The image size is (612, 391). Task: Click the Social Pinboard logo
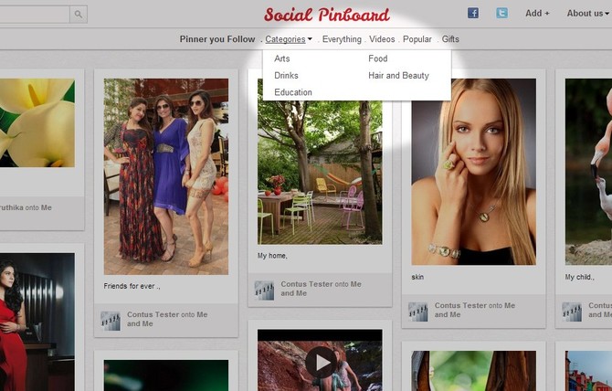pos(327,15)
